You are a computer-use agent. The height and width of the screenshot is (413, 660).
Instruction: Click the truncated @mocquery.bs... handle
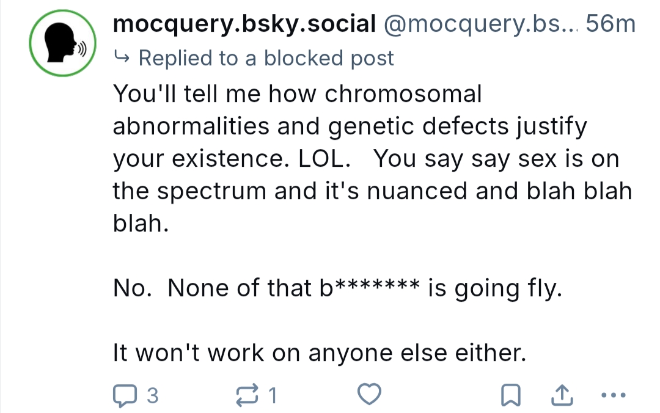(x=480, y=24)
